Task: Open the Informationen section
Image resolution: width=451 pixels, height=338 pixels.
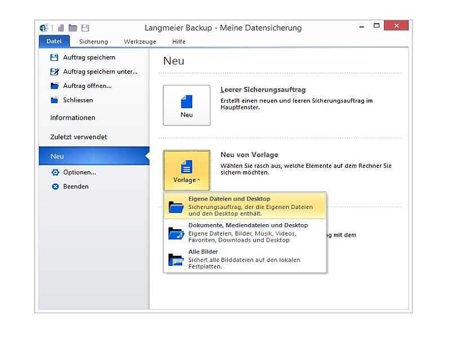Action: tap(73, 118)
